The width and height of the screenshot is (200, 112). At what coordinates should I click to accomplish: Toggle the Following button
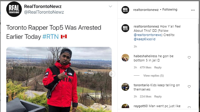(x=170, y=9)
